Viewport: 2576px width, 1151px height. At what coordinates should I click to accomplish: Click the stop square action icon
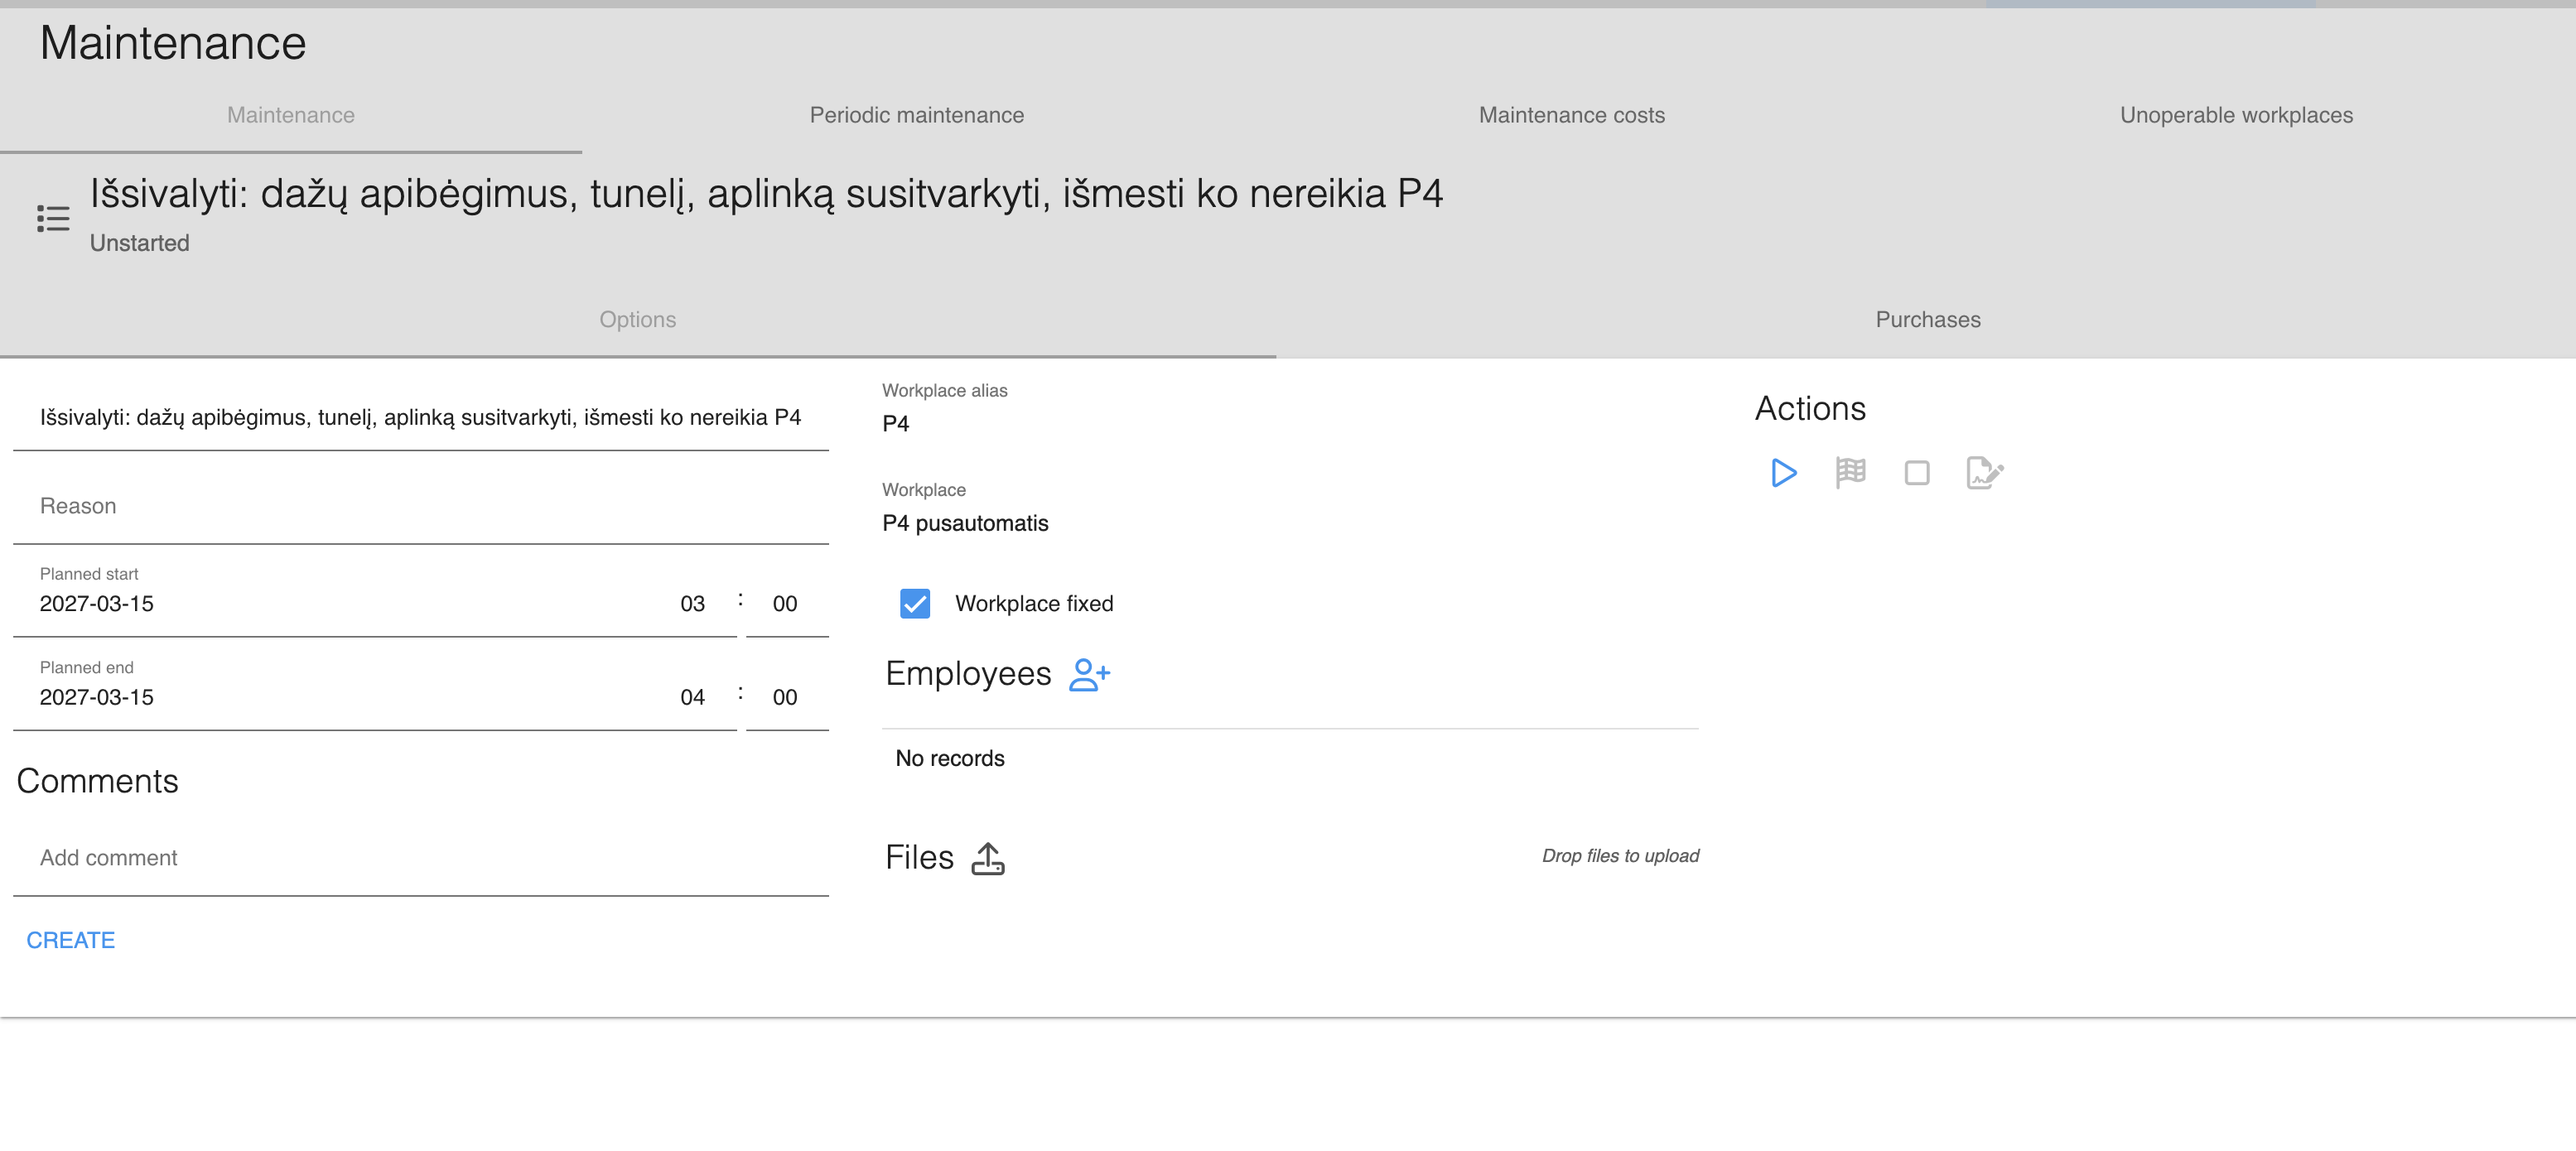(x=1916, y=472)
